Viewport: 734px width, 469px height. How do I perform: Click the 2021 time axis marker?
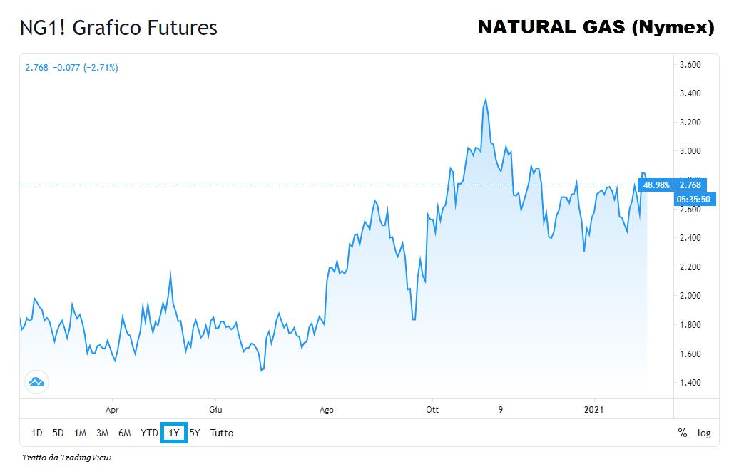click(x=593, y=410)
